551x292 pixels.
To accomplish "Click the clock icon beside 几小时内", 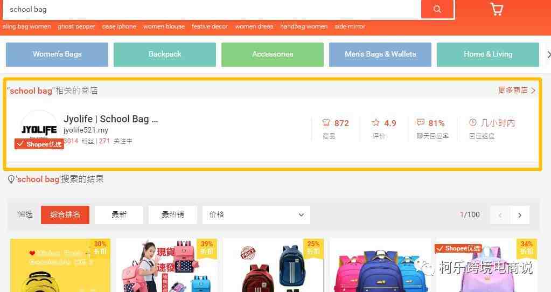I will pyautogui.click(x=473, y=122).
